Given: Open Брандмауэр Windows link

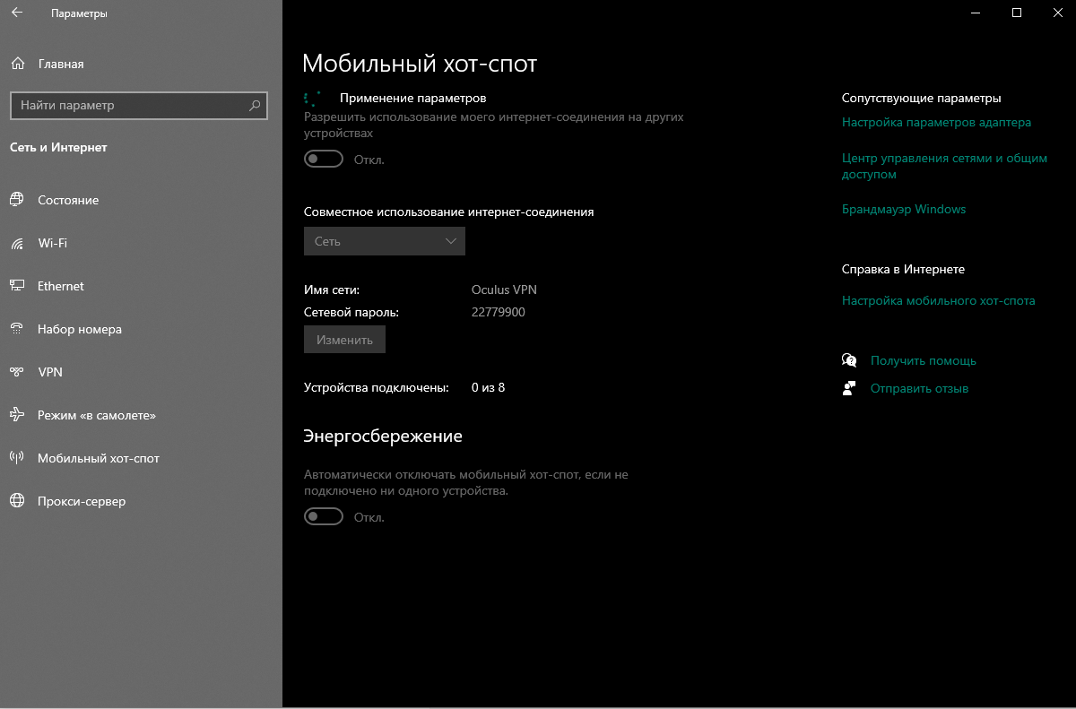Looking at the screenshot, I should [x=904, y=210].
